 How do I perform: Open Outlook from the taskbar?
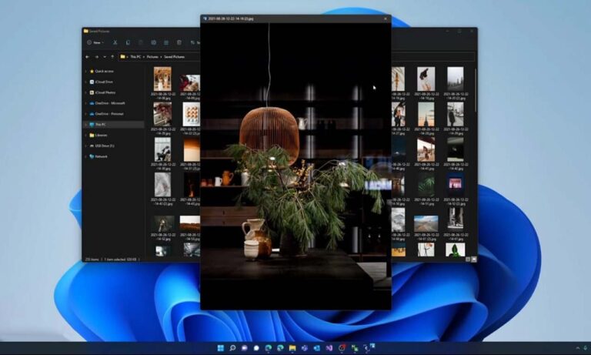point(316,348)
